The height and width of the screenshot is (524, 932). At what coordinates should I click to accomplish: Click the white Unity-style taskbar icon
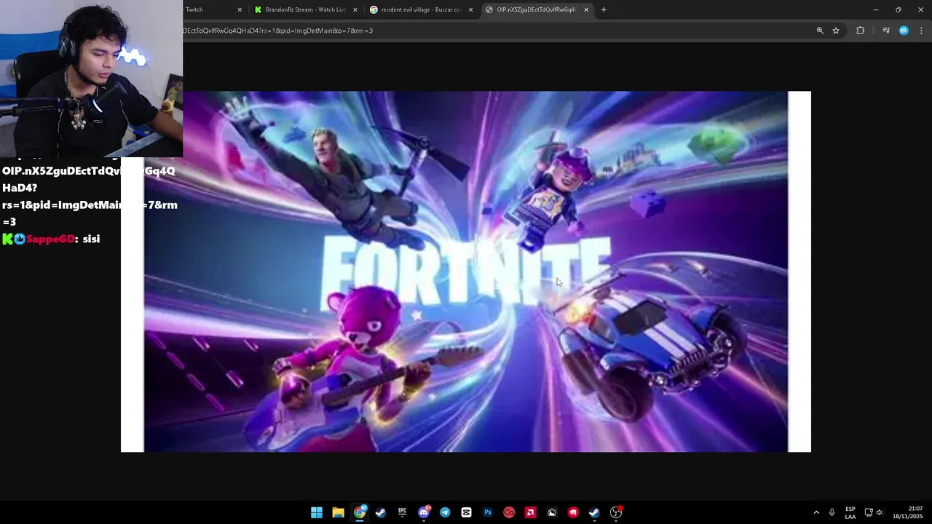[552, 512]
